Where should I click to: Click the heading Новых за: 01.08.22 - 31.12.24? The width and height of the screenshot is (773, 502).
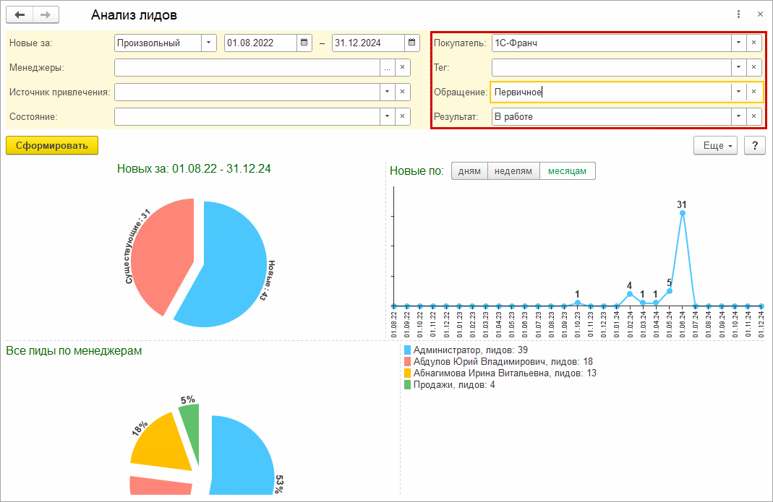[194, 168]
